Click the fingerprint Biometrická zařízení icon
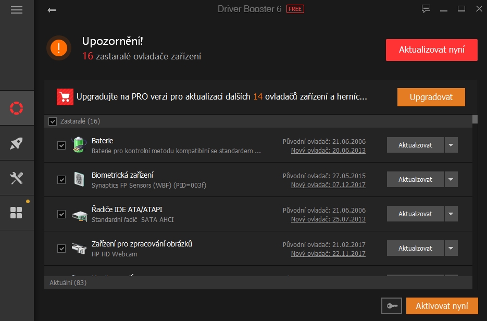The image size is (487, 321). [79, 179]
